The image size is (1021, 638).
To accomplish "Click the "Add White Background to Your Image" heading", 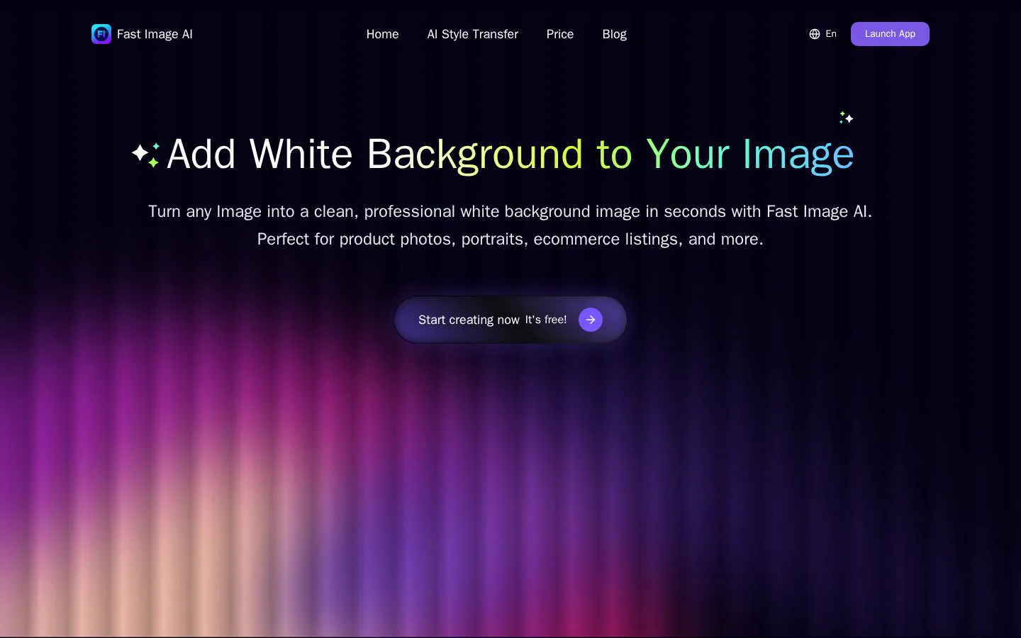I will pos(510,154).
